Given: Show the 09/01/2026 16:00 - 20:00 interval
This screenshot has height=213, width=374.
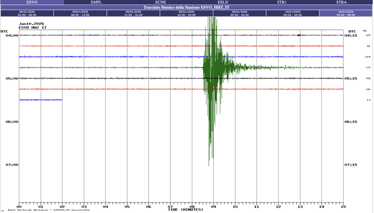Looking at the screenshot, I should pos(186,13).
